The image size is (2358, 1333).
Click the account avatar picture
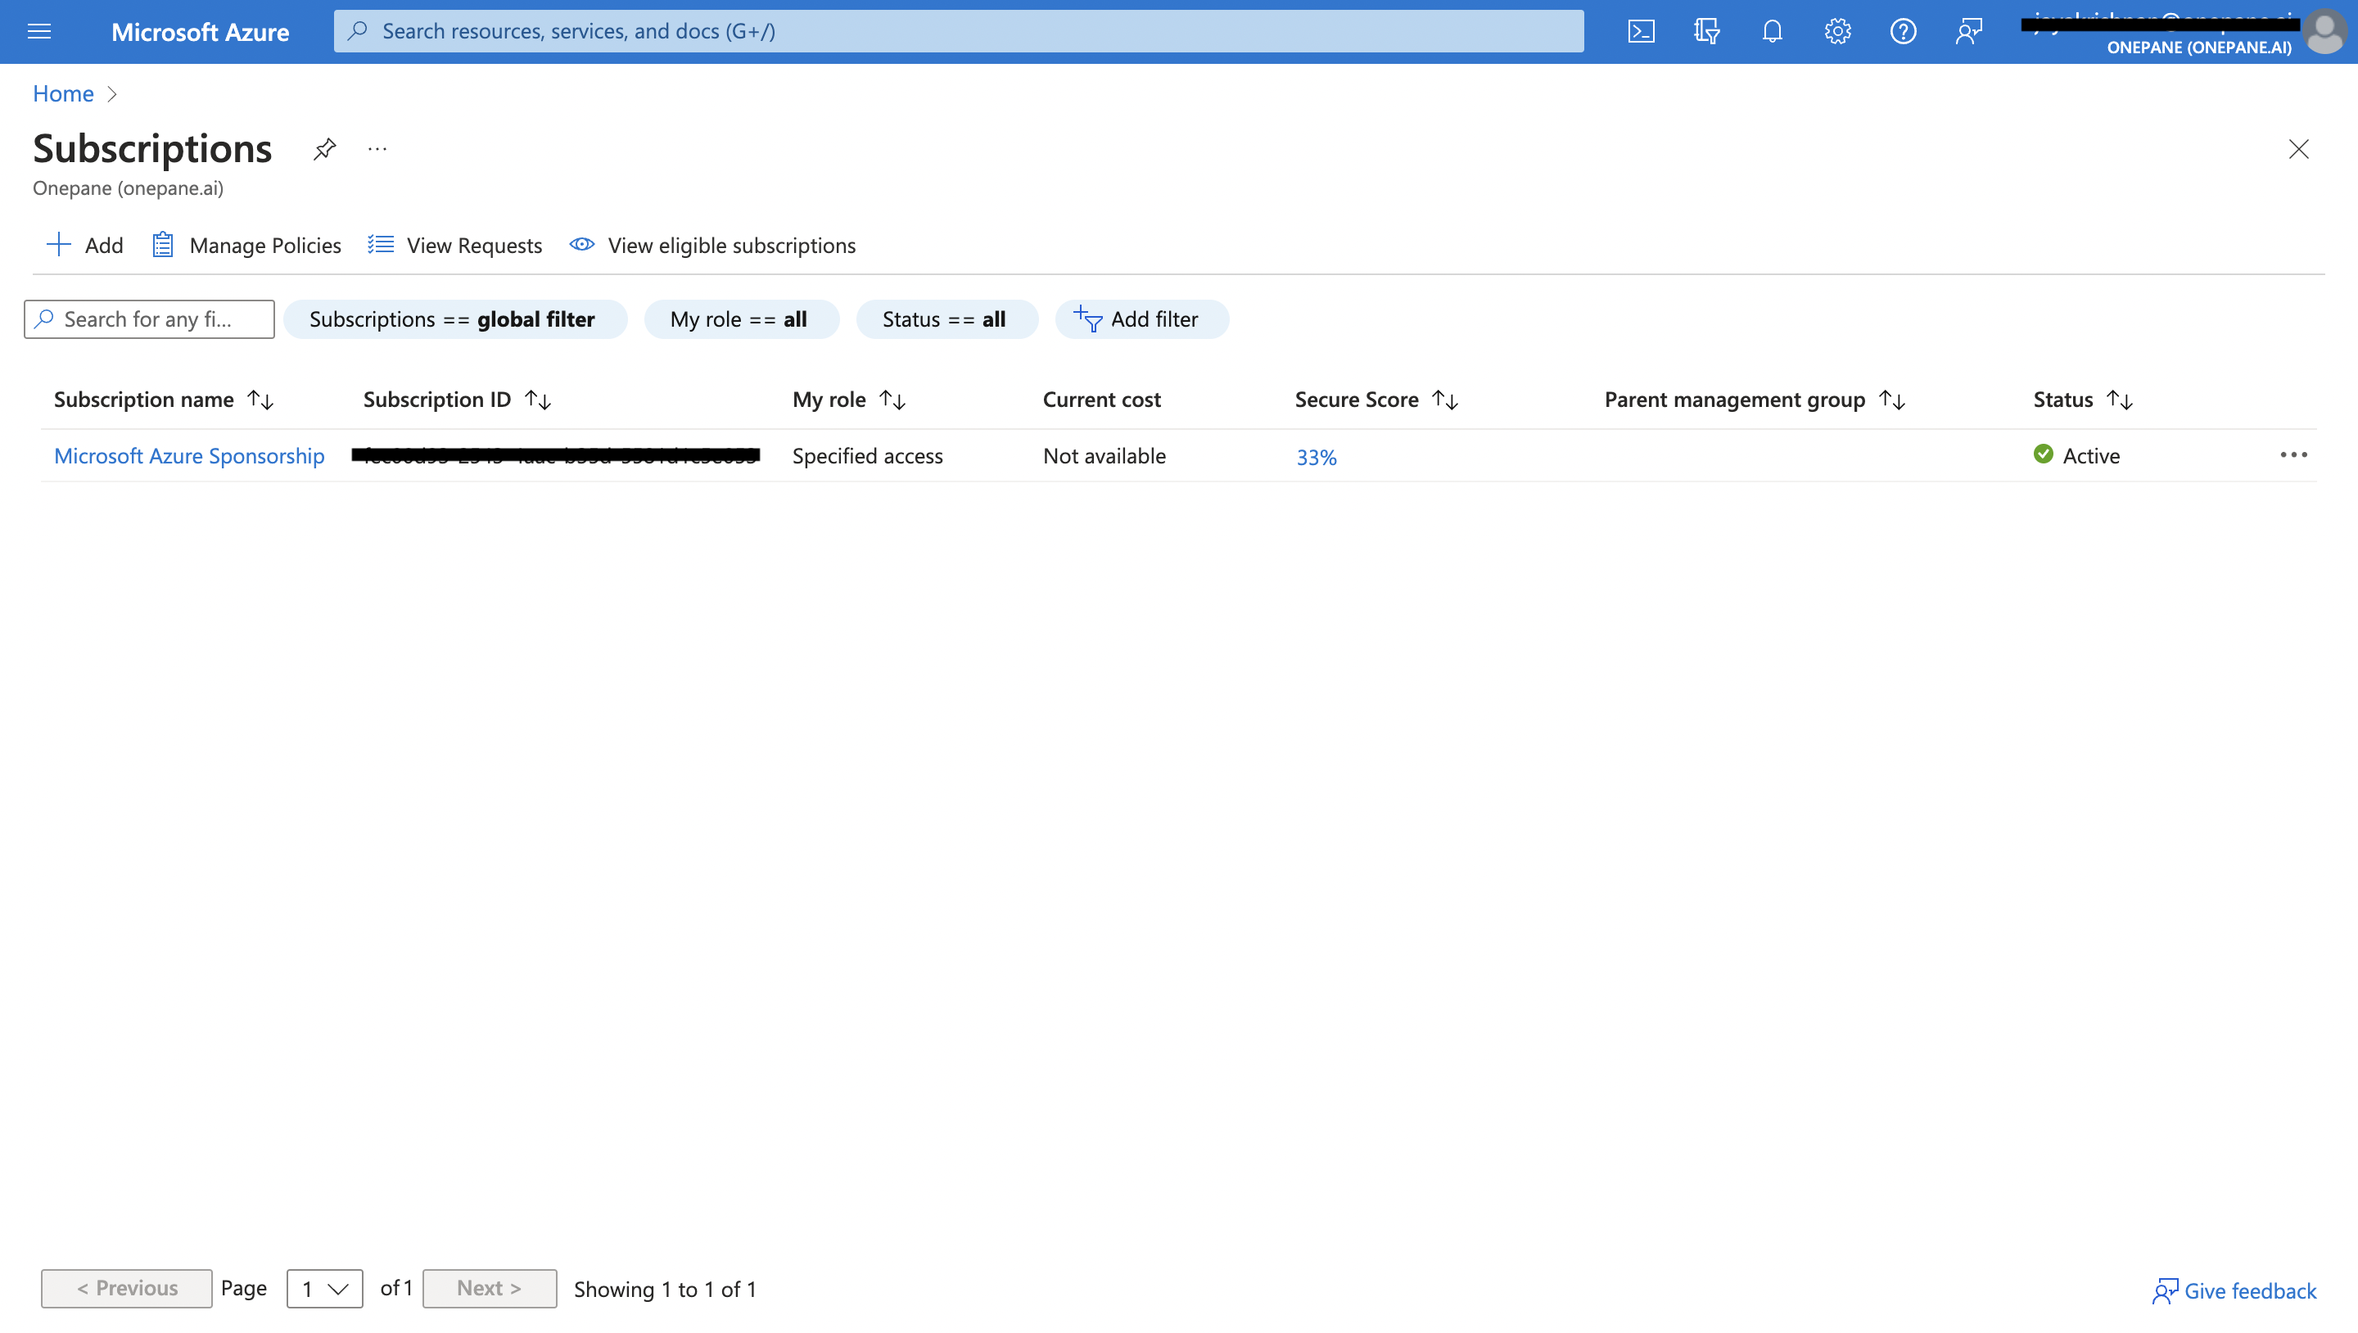coord(2324,31)
